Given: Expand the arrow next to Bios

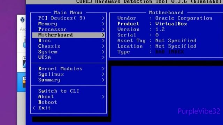Looking at the screenshot, I should [103, 41].
